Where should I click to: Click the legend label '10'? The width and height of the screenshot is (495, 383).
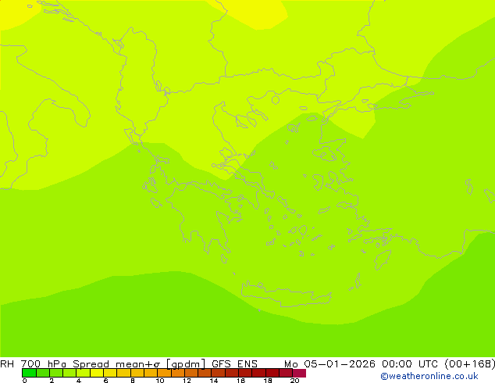pyautogui.click(x=160, y=381)
